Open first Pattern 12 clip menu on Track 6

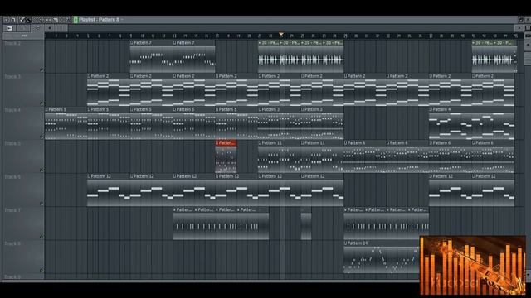(x=89, y=176)
